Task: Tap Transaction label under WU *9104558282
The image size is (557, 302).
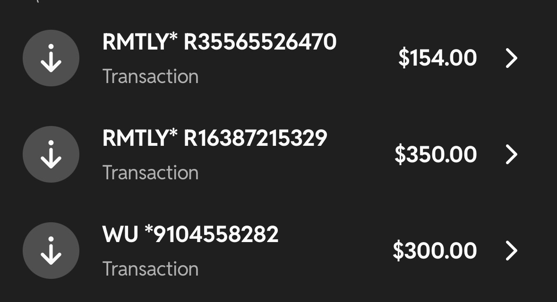Action: click(150, 269)
